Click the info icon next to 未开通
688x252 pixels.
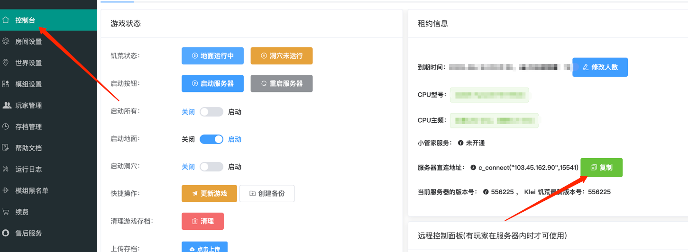coord(460,143)
